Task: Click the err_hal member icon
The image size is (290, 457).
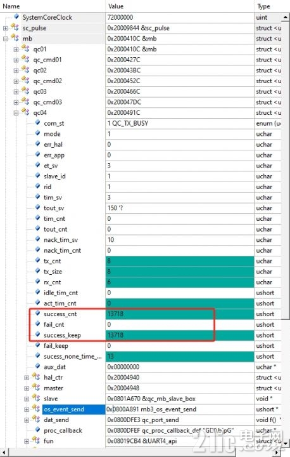Action: coord(37,143)
